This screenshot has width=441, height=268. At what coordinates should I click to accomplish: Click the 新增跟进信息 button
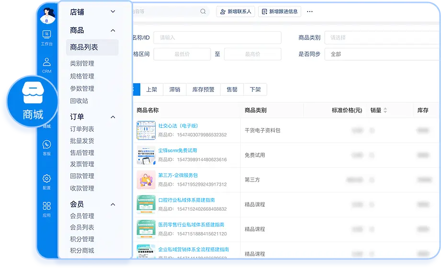pos(279,11)
